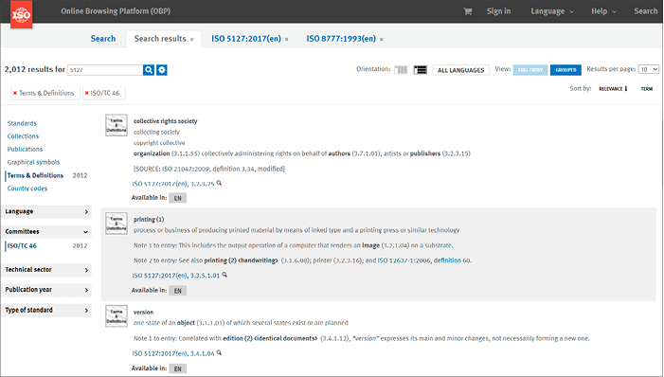This screenshot has width=664, height=377.
Task: Remove the ISO/TC 46 filter
Action: click(x=87, y=93)
